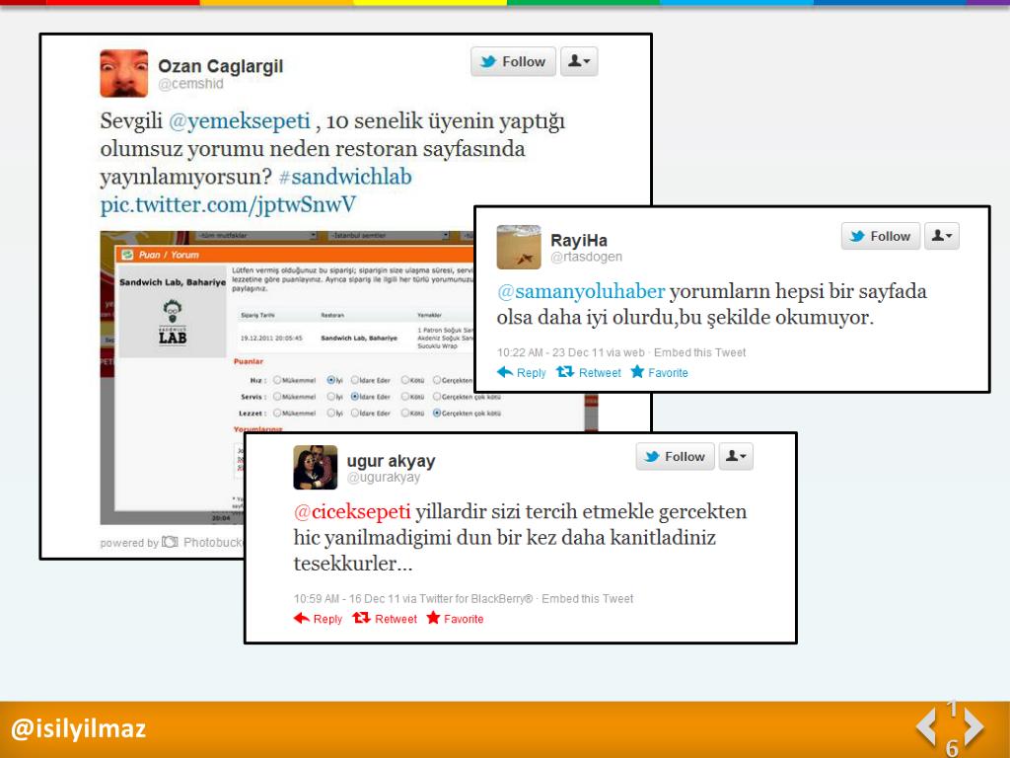
Task: Click the 'Puan / Yorum' title text
Action: pyautogui.click(x=169, y=255)
